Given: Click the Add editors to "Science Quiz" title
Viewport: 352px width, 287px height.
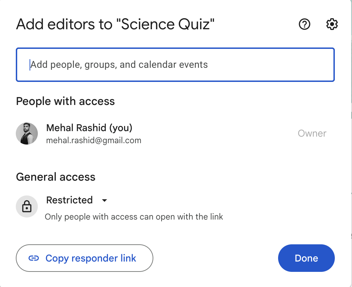Looking at the screenshot, I should point(115,24).
